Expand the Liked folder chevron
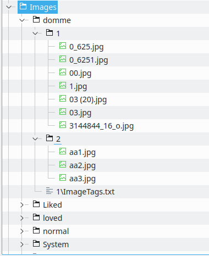 tap(22, 205)
